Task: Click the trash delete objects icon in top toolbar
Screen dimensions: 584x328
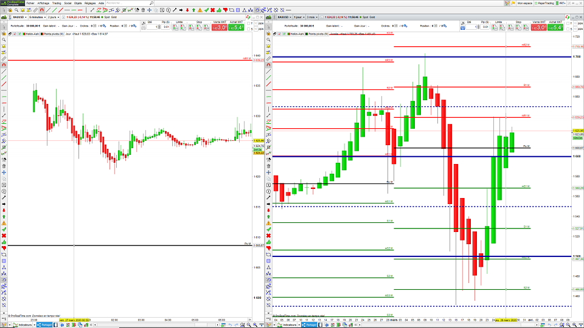Action: point(143,10)
